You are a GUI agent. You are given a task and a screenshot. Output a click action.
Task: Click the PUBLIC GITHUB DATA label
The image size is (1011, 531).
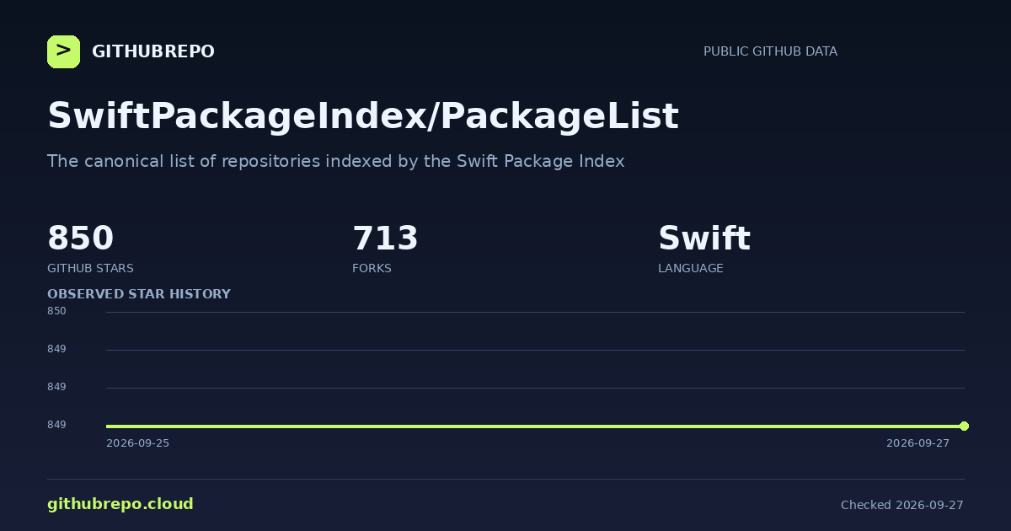pyautogui.click(x=770, y=51)
